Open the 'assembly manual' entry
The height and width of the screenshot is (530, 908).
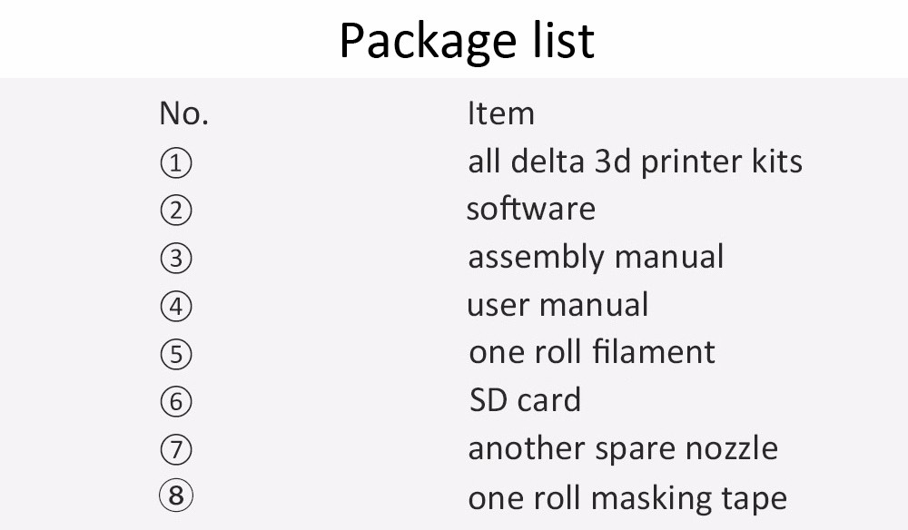coord(596,257)
